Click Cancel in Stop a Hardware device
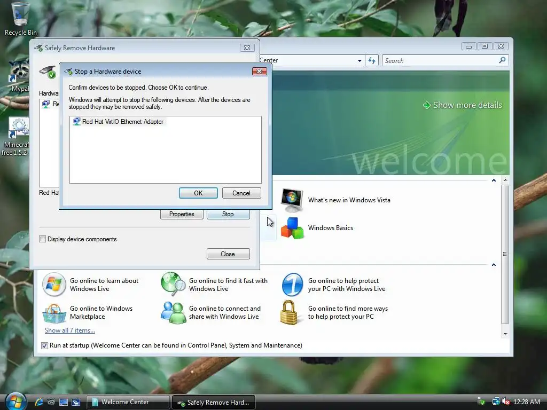 (x=241, y=193)
